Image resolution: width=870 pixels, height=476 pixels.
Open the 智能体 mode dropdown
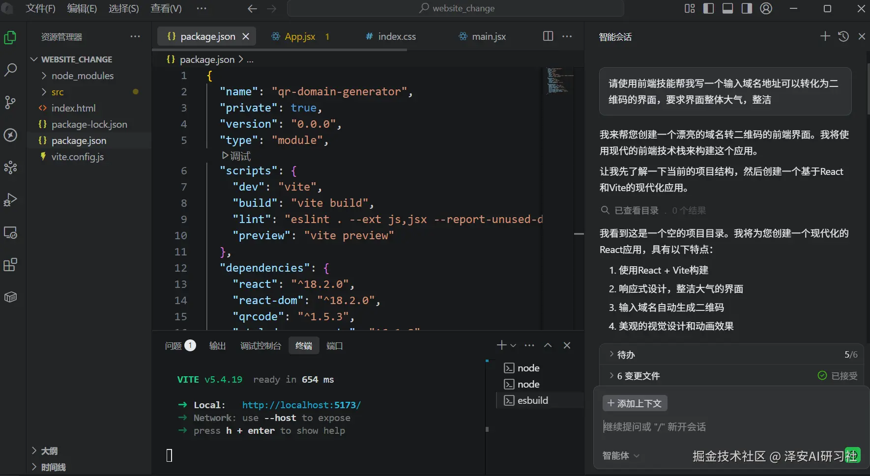(621, 456)
